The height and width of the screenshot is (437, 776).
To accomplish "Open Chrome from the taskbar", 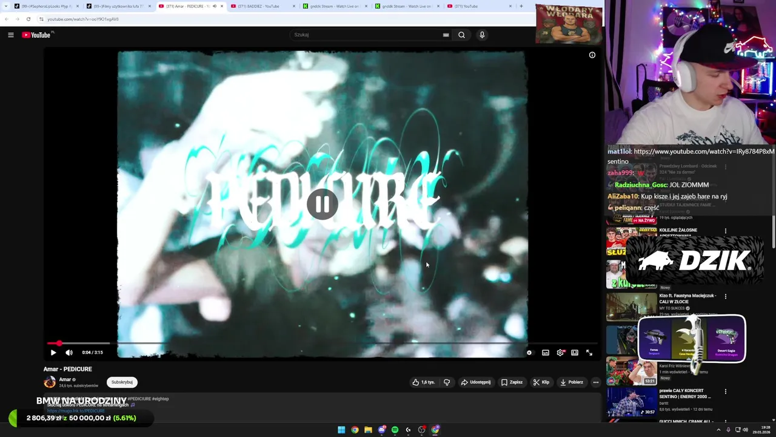I will (x=355, y=430).
